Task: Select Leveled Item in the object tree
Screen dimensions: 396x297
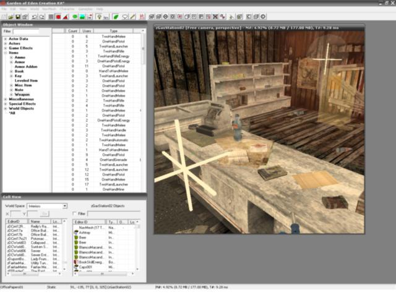Action: [x=26, y=80]
